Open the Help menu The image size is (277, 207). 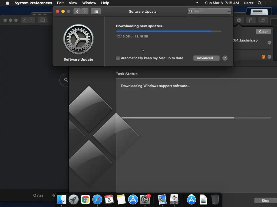105,3
